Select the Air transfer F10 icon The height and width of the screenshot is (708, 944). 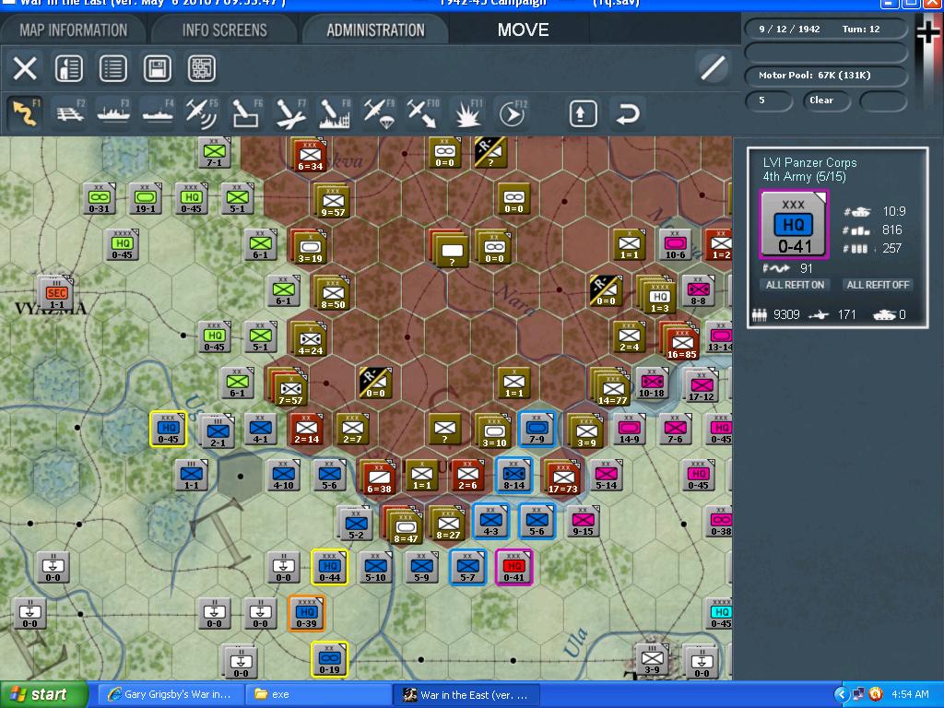tap(422, 113)
